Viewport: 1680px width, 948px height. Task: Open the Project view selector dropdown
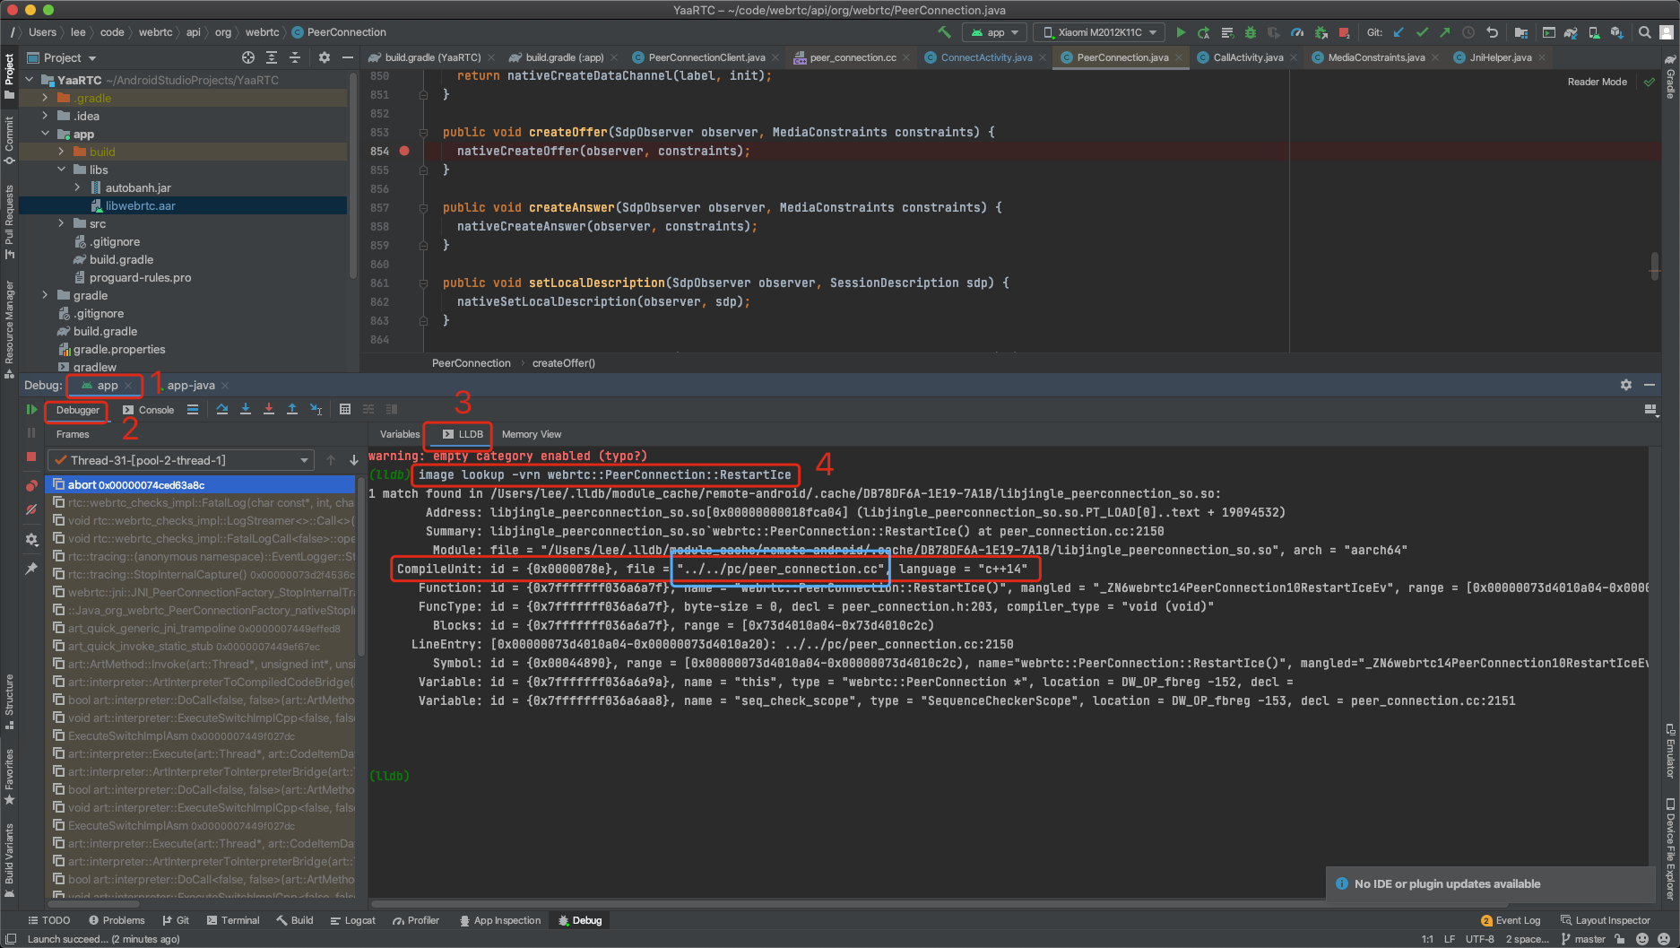point(62,57)
